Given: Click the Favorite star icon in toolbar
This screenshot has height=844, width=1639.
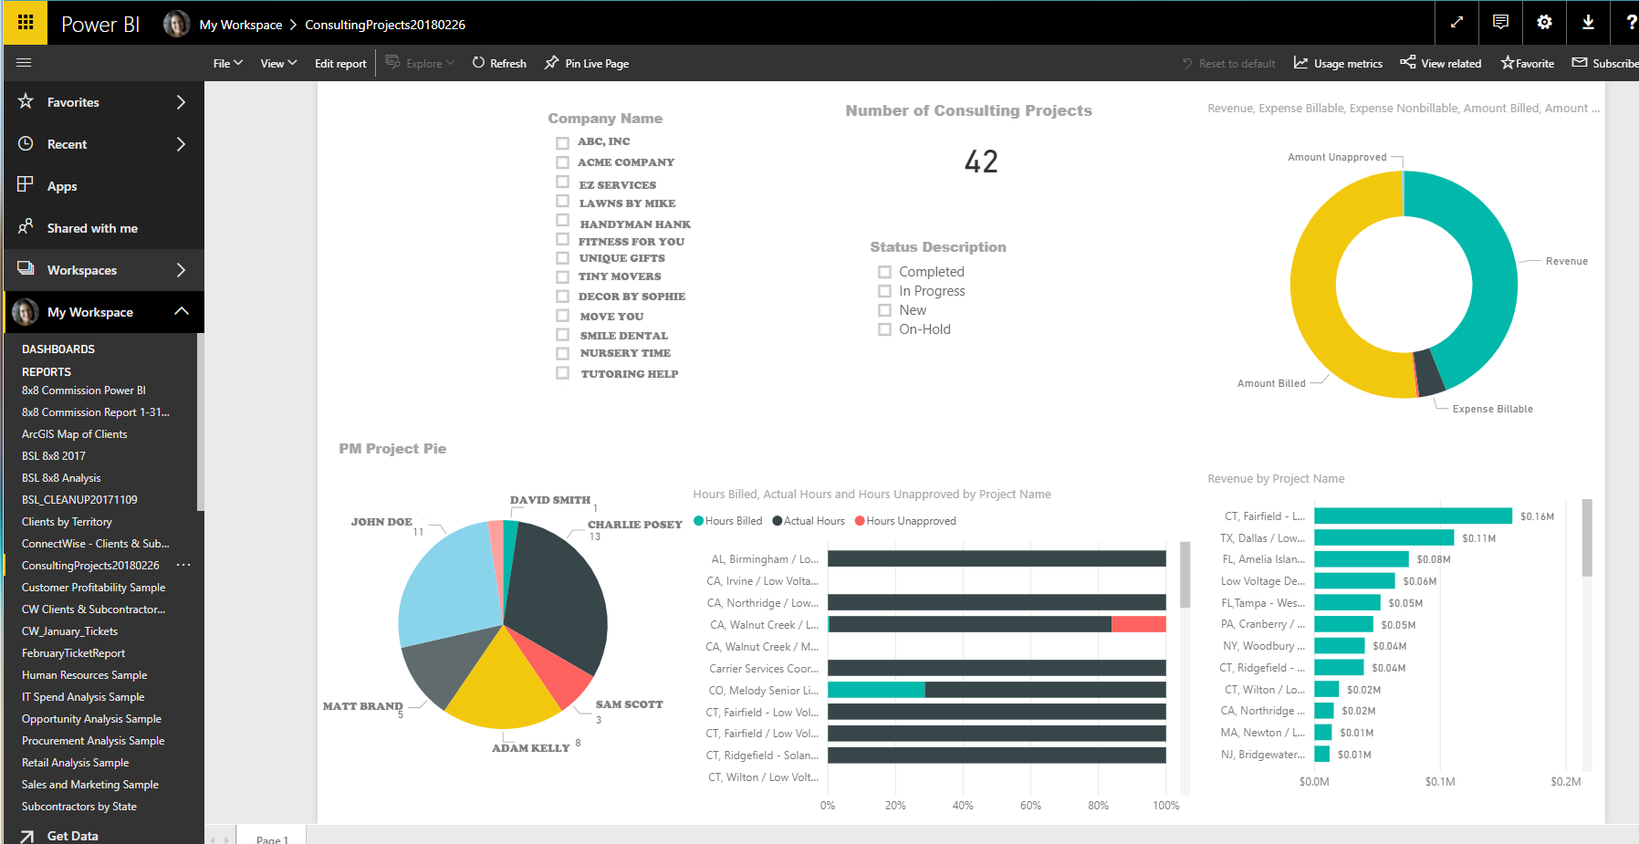Looking at the screenshot, I should pyautogui.click(x=1508, y=63).
